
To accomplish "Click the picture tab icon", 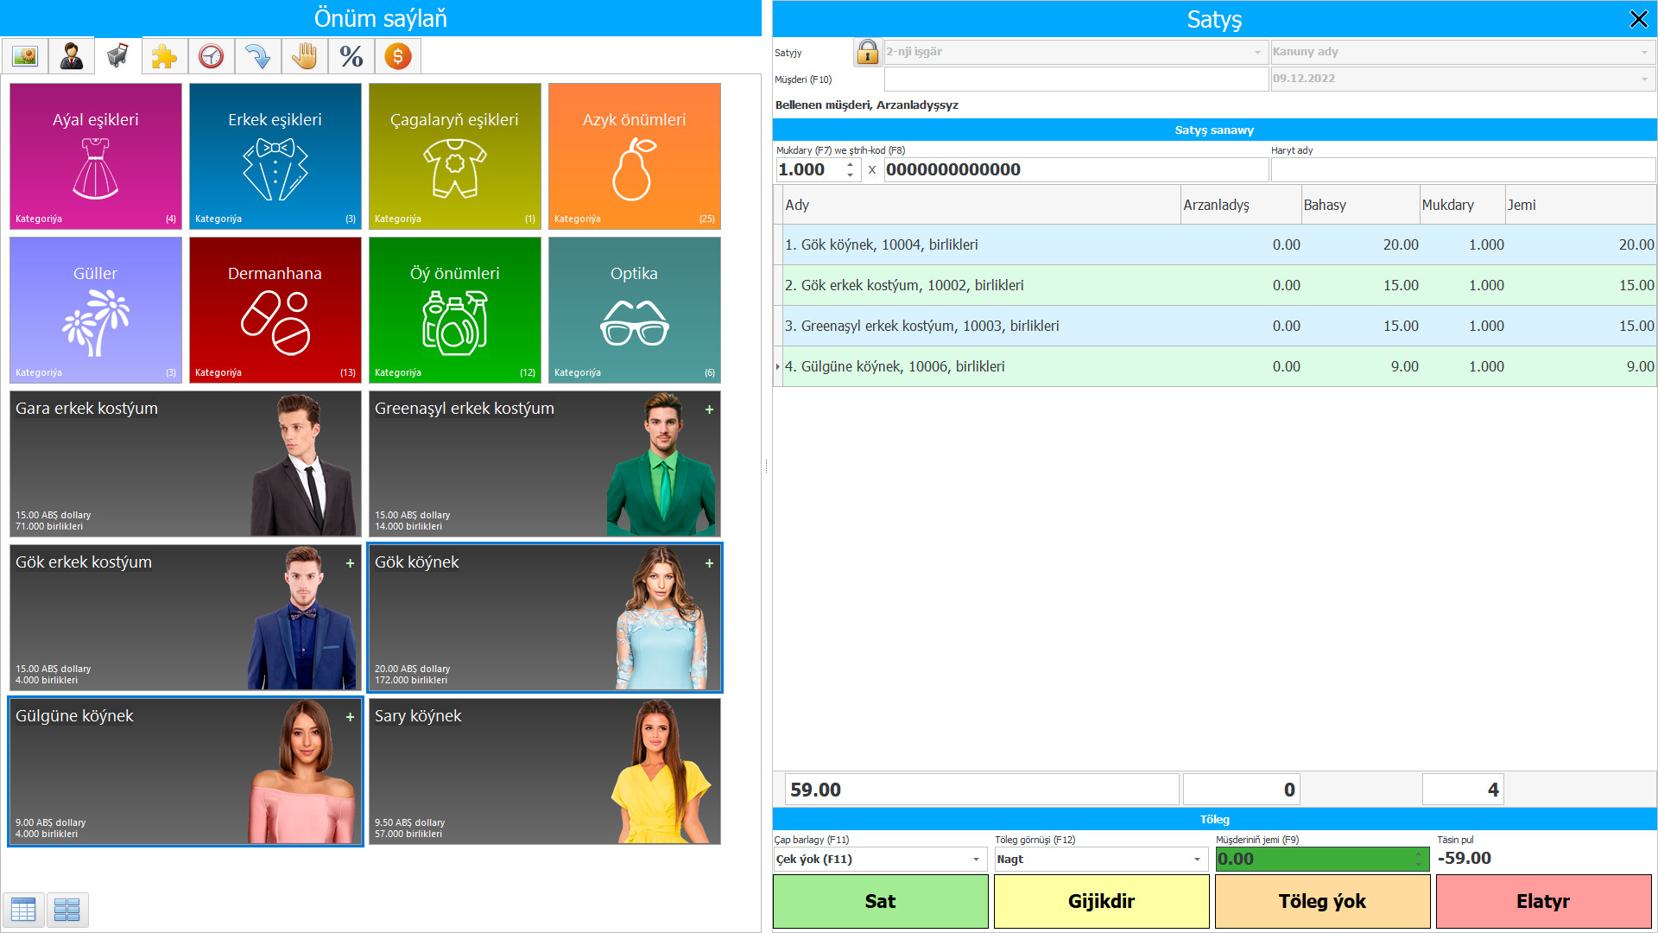I will click(25, 57).
